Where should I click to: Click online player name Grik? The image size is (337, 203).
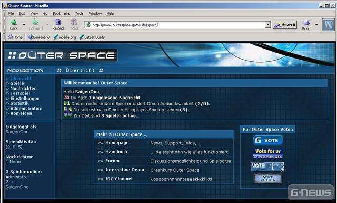(x=9, y=182)
